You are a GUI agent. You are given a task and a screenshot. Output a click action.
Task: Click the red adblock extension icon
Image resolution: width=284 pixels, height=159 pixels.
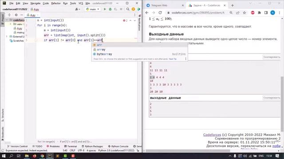pos(252,13)
